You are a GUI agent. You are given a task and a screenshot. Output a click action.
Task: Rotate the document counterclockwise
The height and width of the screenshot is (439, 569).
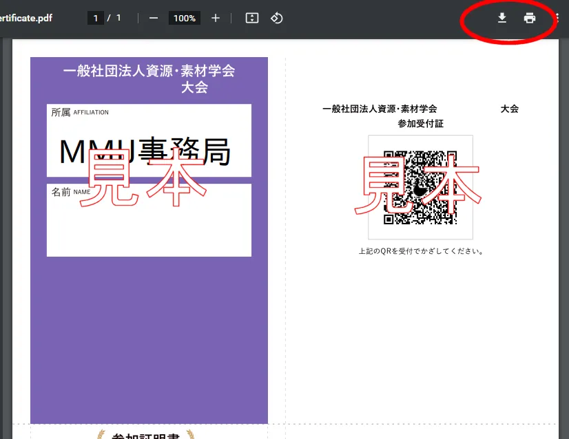click(x=276, y=18)
